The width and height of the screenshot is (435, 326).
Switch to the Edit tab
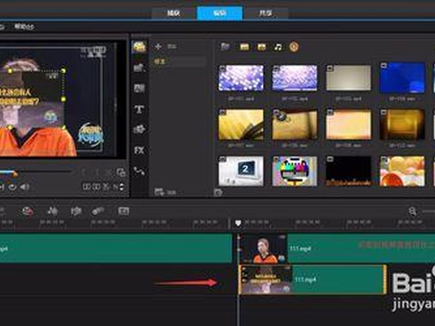click(x=220, y=13)
